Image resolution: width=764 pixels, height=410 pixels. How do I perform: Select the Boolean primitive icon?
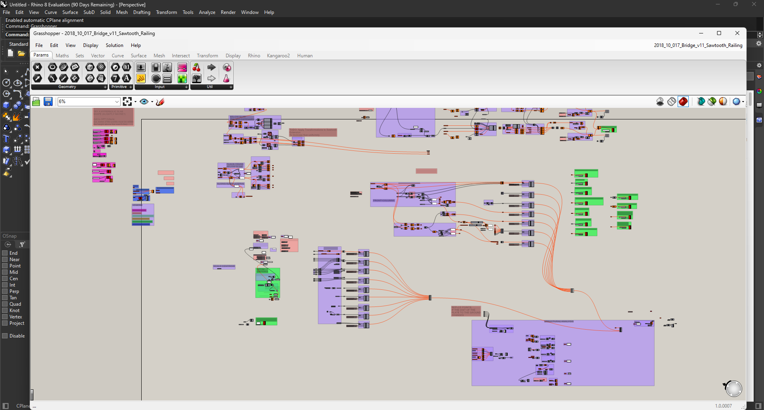click(x=115, y=67)
